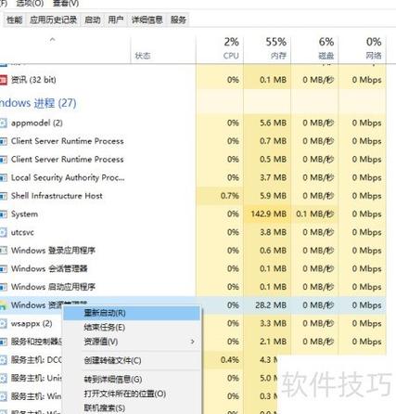The width and height of the screenshot is (396, 414).
Task: Click the 28.2 MB memory value
Action: pyautogui.click(x=271, y=305)
